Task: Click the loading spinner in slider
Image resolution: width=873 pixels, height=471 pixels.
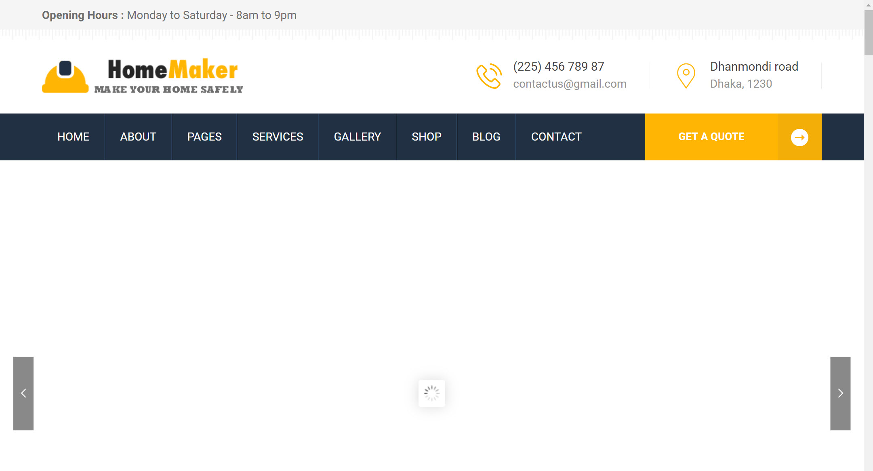Action: [431, 393]
